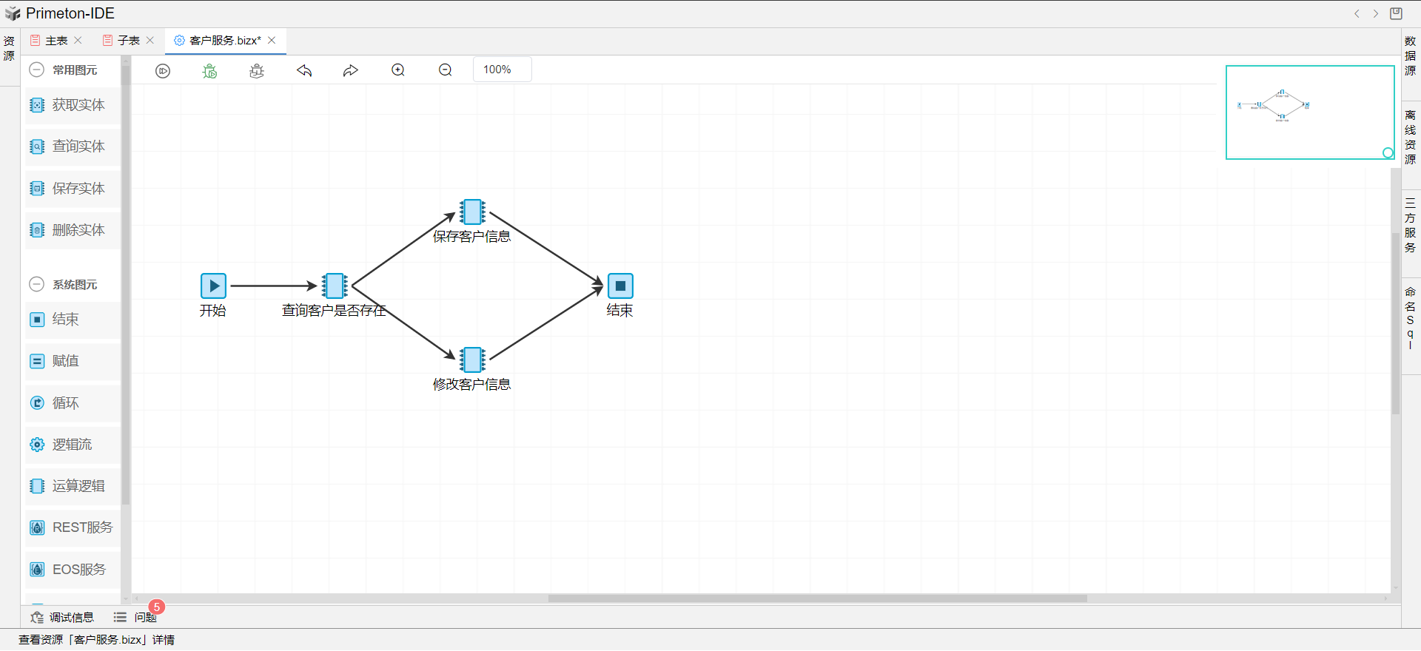This screenshot has height=651, width=1421.
Task: Switch to the 子表 tab
Action: 128,41
